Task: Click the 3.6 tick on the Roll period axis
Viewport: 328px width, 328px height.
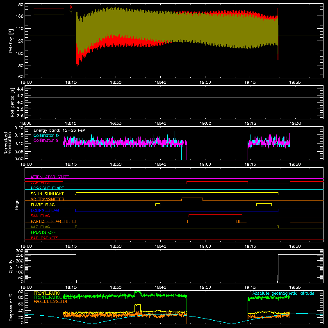Action: coord(20,116)
